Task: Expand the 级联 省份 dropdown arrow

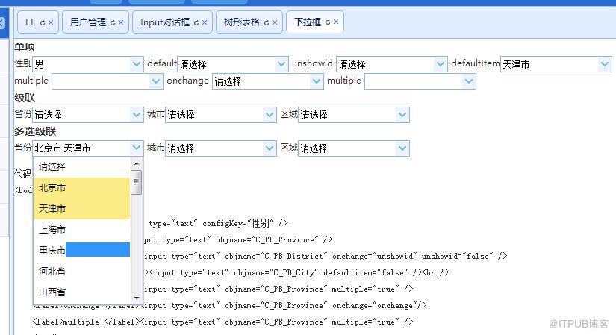Action: click(137, 115)
